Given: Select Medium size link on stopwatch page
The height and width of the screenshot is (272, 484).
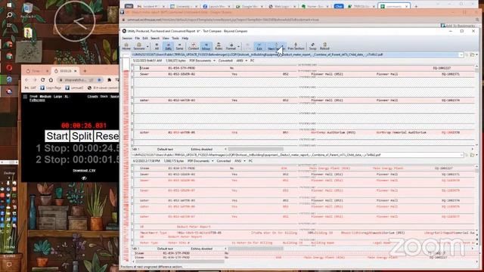Looking at the screenshot, I should pyautogui.click(x=45, y=97).
